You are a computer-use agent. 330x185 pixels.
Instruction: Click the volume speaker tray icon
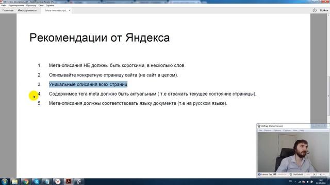307,182
